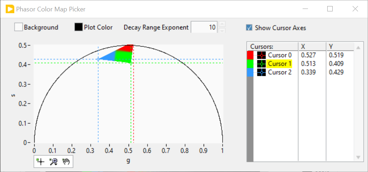
Task: Minimize the Phasor Color Map Picker window
Action: pos(305,9)
